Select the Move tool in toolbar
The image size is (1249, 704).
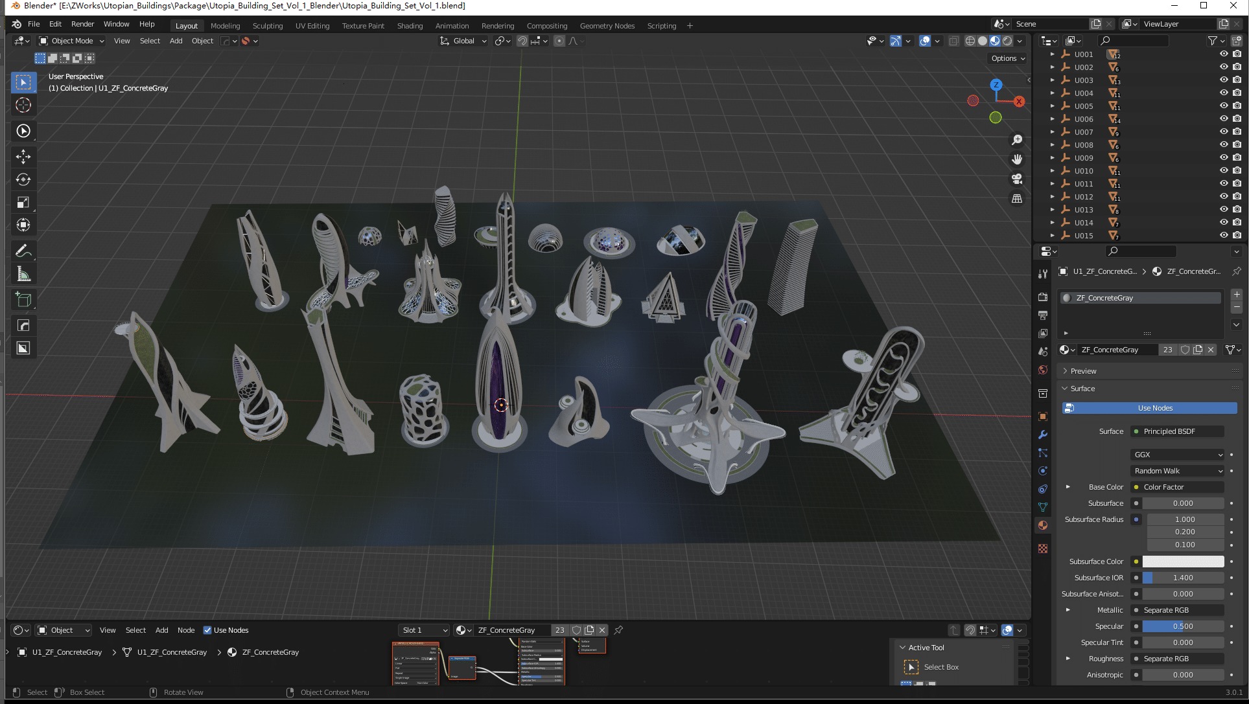pos(23,157)
